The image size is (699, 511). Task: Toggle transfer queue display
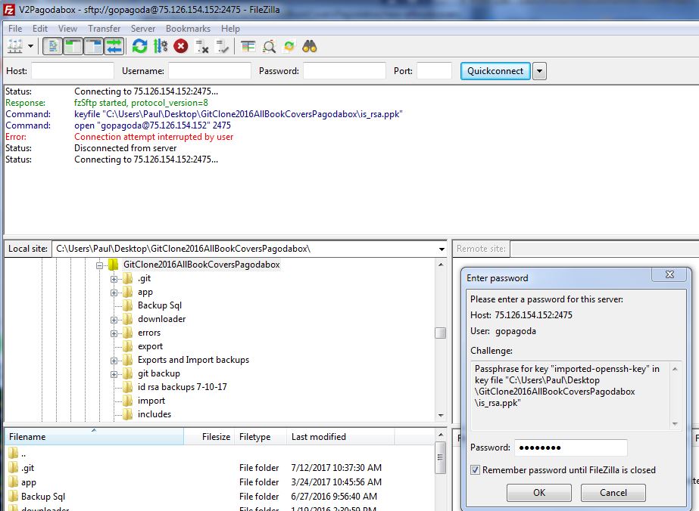tap(114, 46)
